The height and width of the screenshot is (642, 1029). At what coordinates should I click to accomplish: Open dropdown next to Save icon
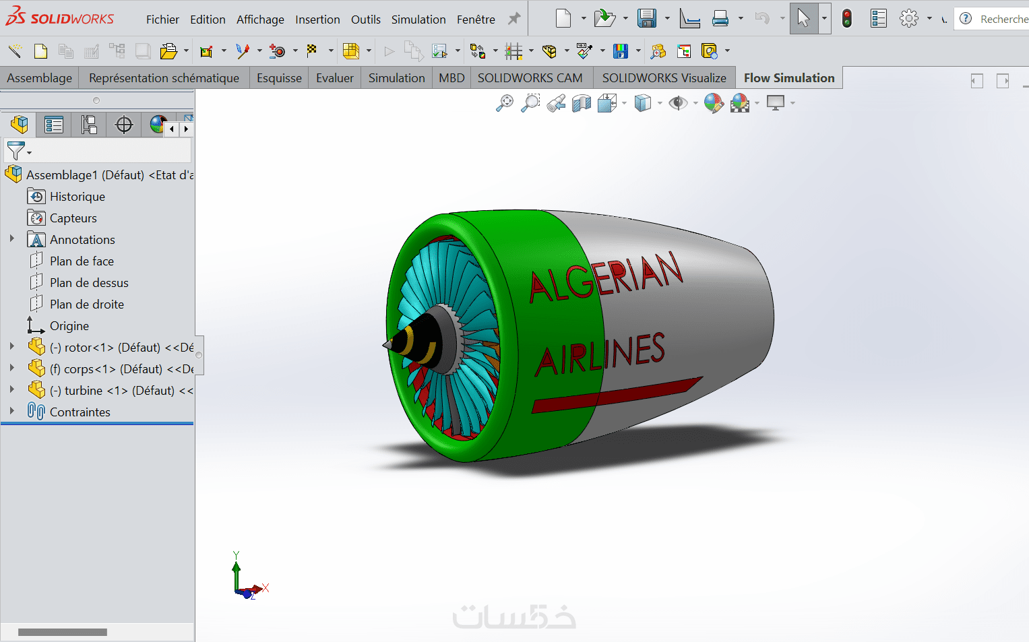667,19
